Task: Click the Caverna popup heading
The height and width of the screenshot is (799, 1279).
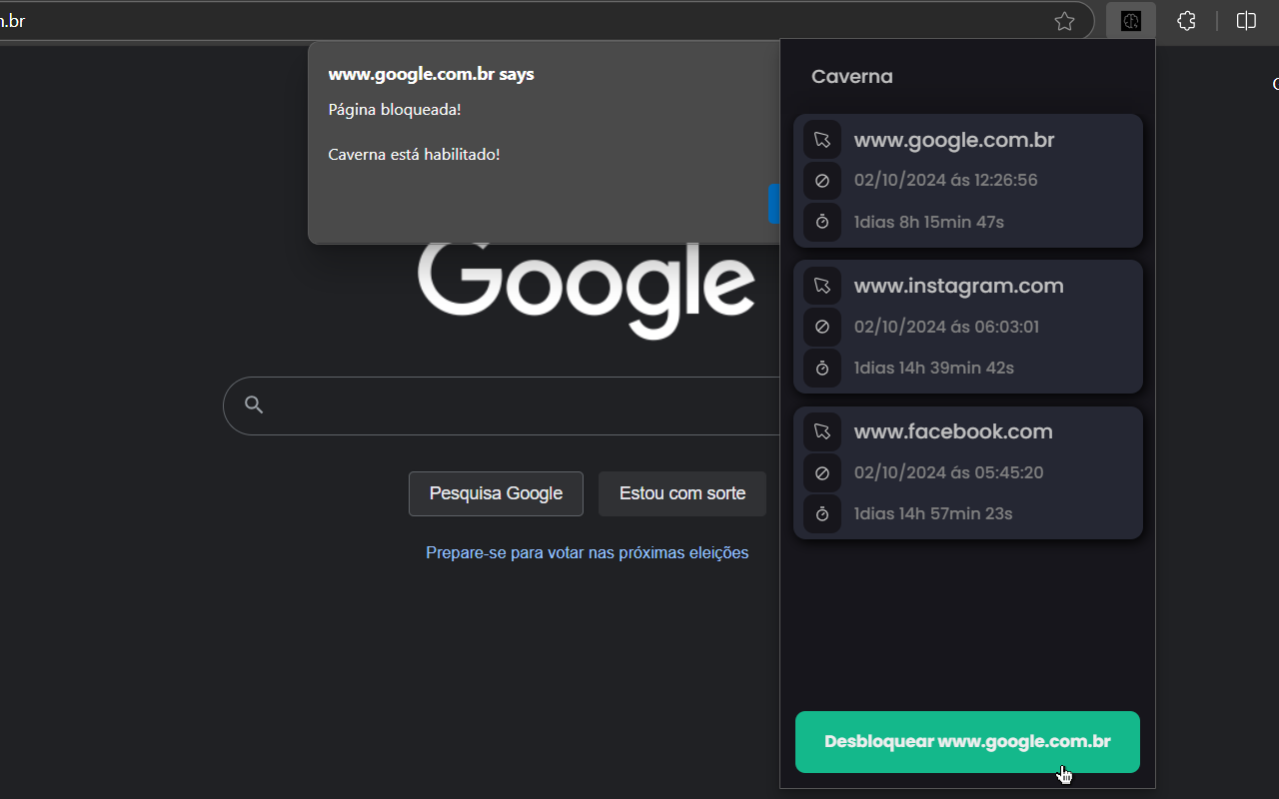Action: pyautogui.click(x=851, y=76)
